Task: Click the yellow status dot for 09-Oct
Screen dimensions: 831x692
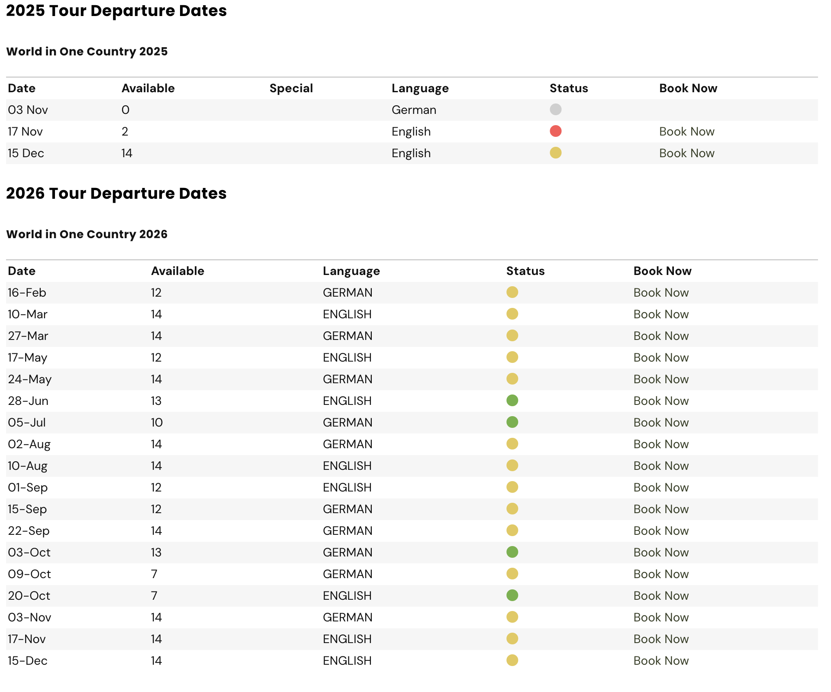Action: 512,573
